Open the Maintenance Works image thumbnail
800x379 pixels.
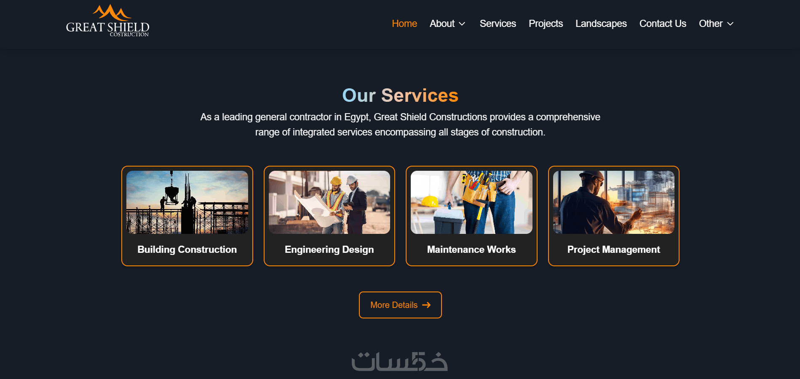point(471,202)
